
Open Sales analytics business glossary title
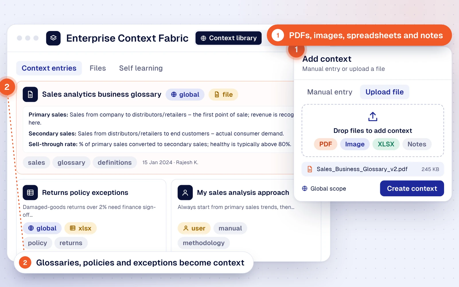tap(102, 94)
